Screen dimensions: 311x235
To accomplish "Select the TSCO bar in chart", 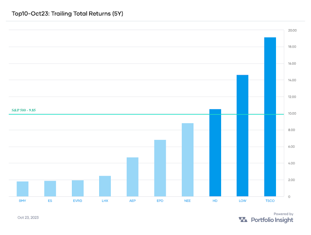I will [x=270, y=117].
